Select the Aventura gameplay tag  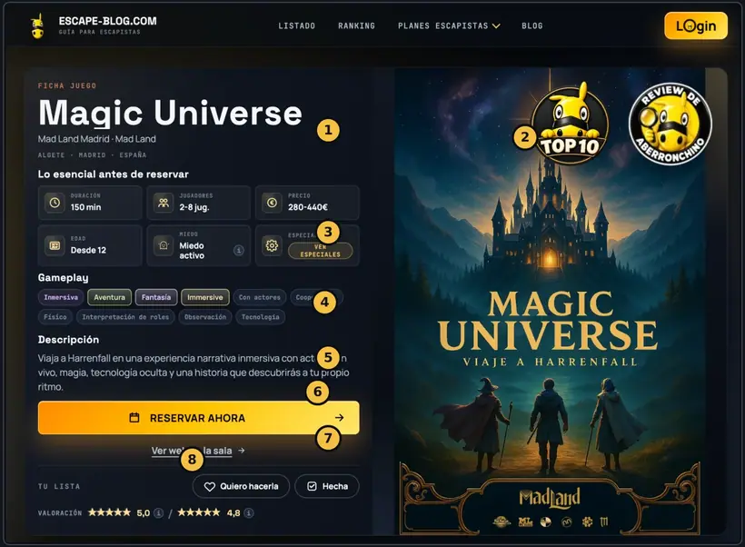(x=109, y=297)
